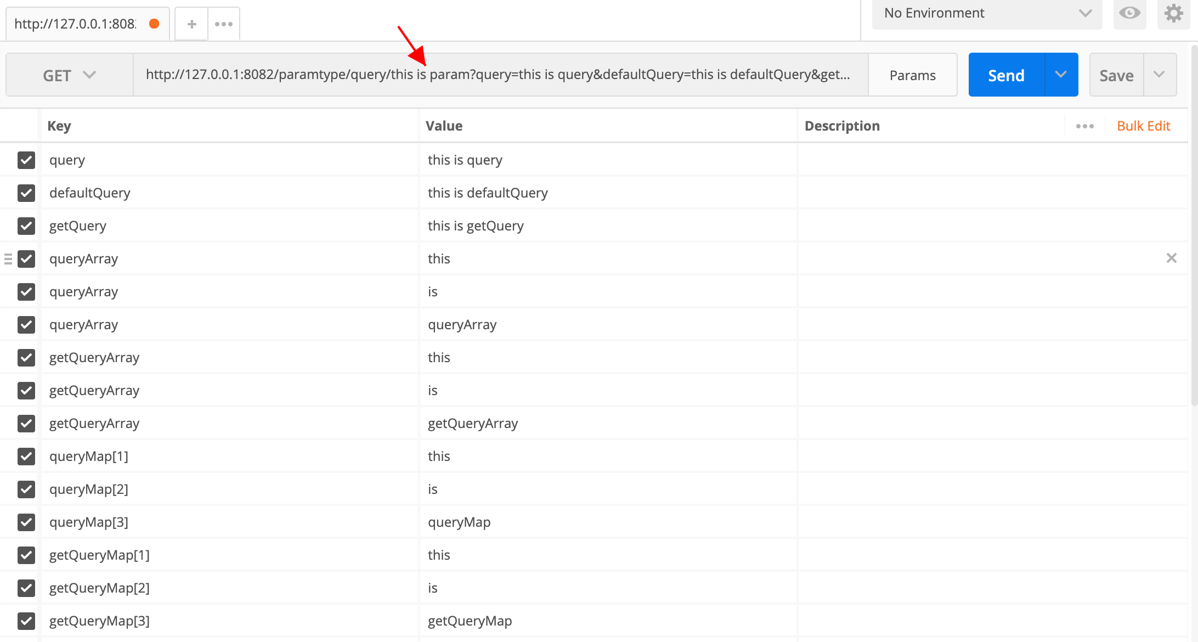Click the request URL input field

pos(500,75)
